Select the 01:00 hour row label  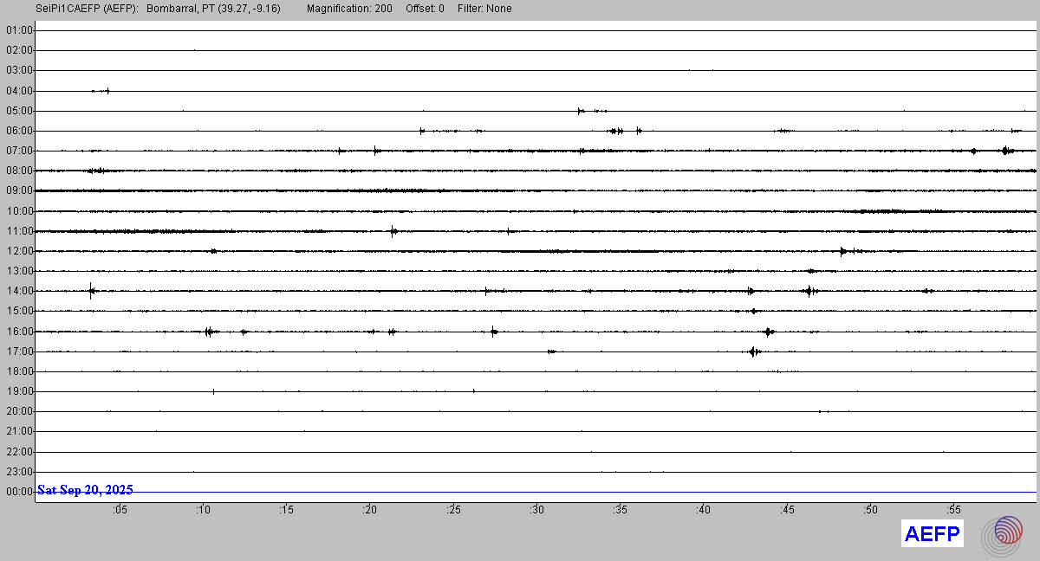pos(18,30)
